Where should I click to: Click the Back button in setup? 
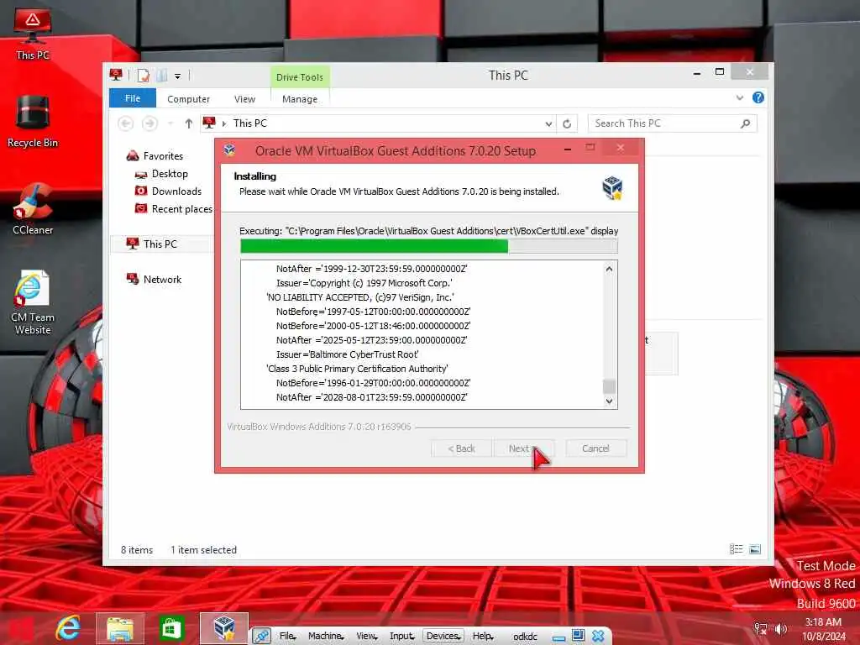click(x=461, y=448)
